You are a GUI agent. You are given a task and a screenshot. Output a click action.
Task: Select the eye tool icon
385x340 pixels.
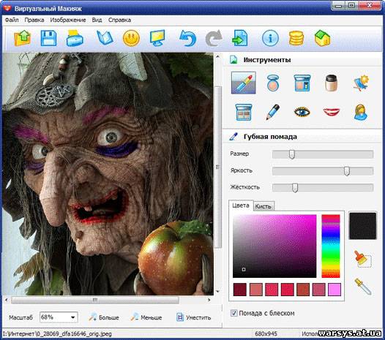302,112
